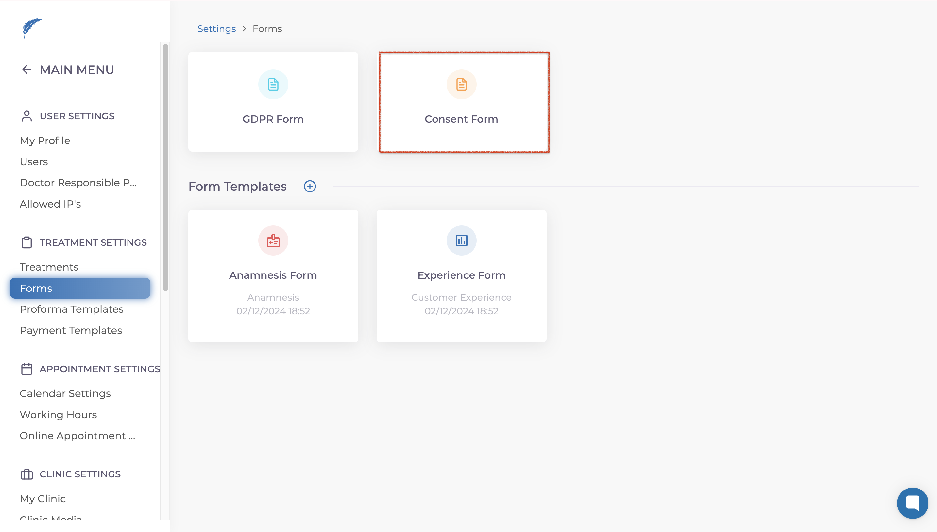This screenshot has height=532, width=937.
Task: Open the Users page
Action: [x=34, y=162]
